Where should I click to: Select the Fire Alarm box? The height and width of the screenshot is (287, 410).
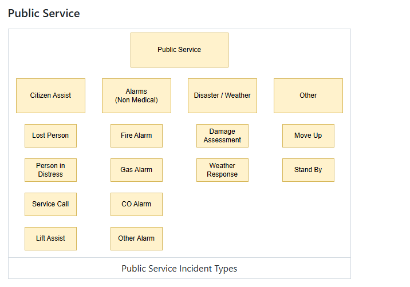tap(136, 135)
